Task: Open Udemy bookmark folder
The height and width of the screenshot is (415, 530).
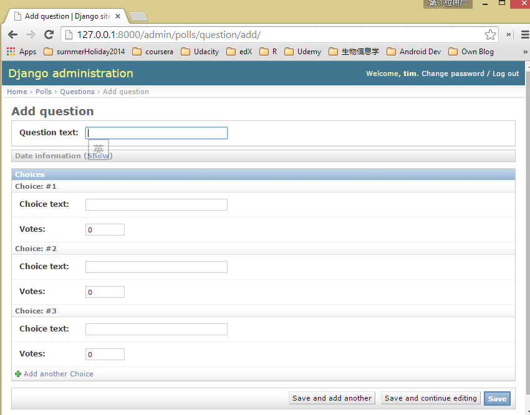Action: point(303,52)
